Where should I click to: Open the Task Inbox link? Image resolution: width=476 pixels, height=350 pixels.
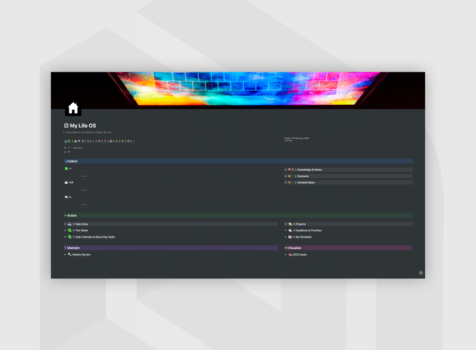point(80,224)
